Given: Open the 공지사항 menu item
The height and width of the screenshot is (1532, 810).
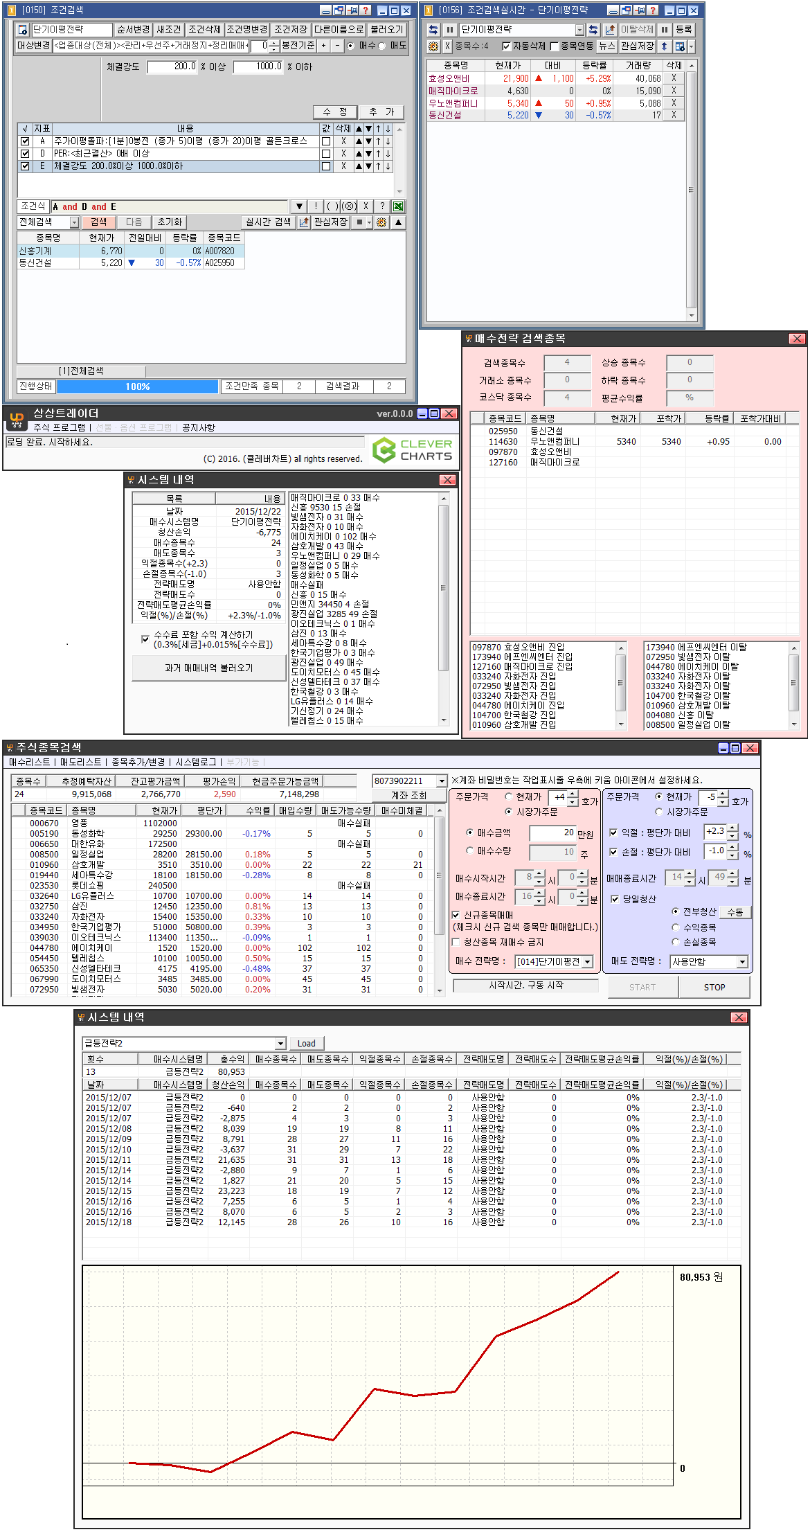Looking at the screenshot, I should point(199,427).
